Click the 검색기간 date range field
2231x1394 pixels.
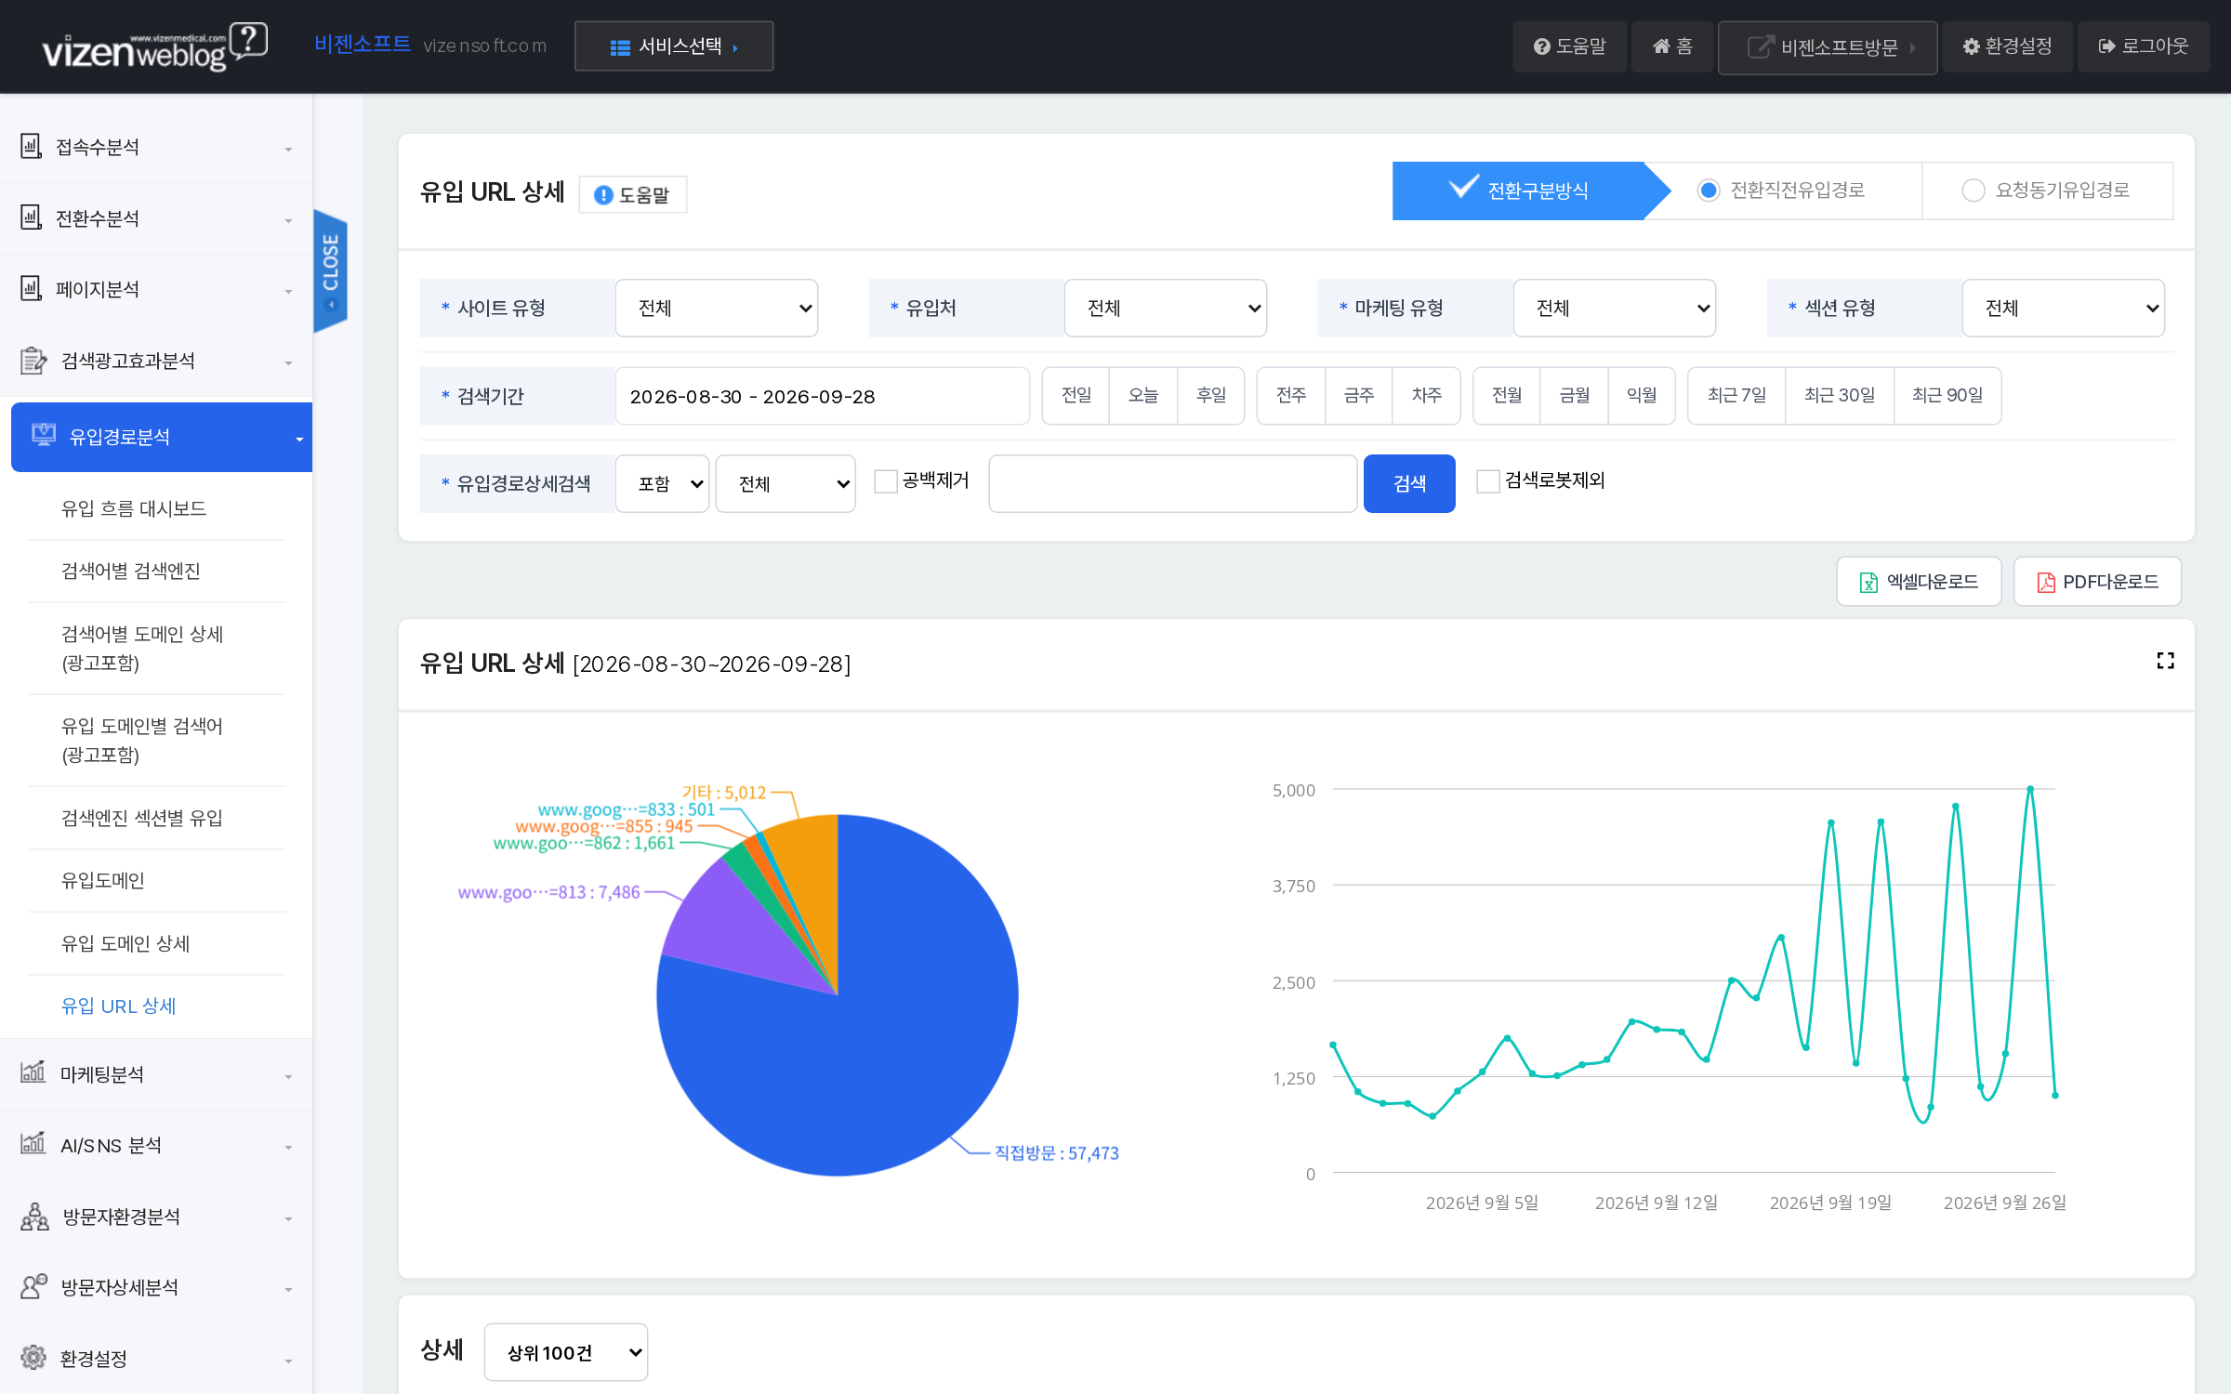[x=822, y=396]
